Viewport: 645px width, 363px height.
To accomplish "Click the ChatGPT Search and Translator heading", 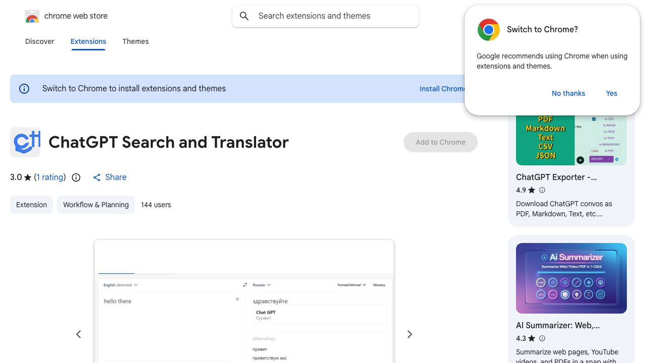I will pyautogui.click(x=168, y=142).
